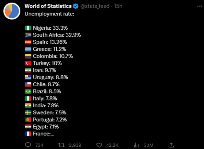
Task: Click the South Africa flag emoji
Action: (28, 35)
